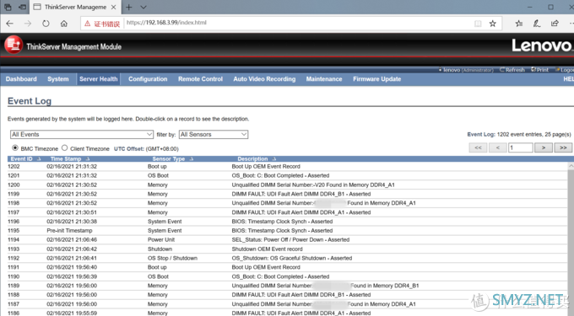Open the System menu
The width and height of the screenshot is (574, 316).
(x=58, y=79)
